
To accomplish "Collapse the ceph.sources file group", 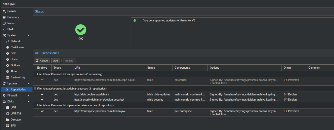I will click(x=35, y=74).
